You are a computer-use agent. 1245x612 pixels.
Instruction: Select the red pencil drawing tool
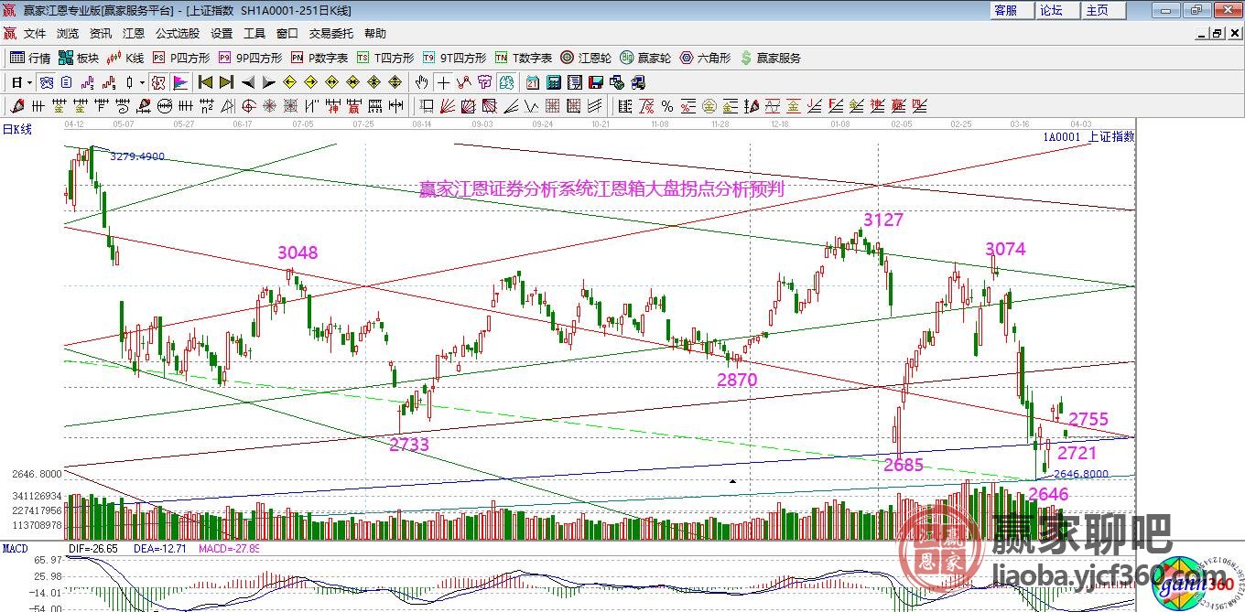coord(16,106)
